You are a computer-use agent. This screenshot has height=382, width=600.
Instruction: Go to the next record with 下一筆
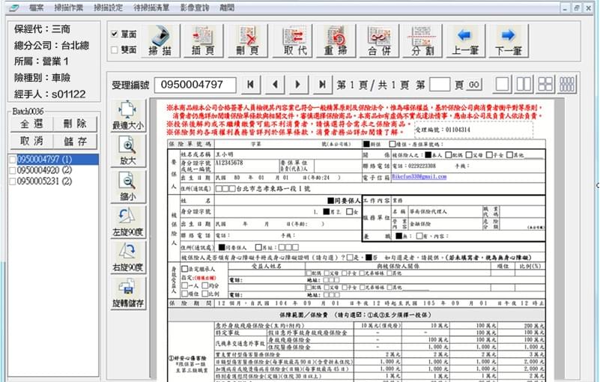508,40
